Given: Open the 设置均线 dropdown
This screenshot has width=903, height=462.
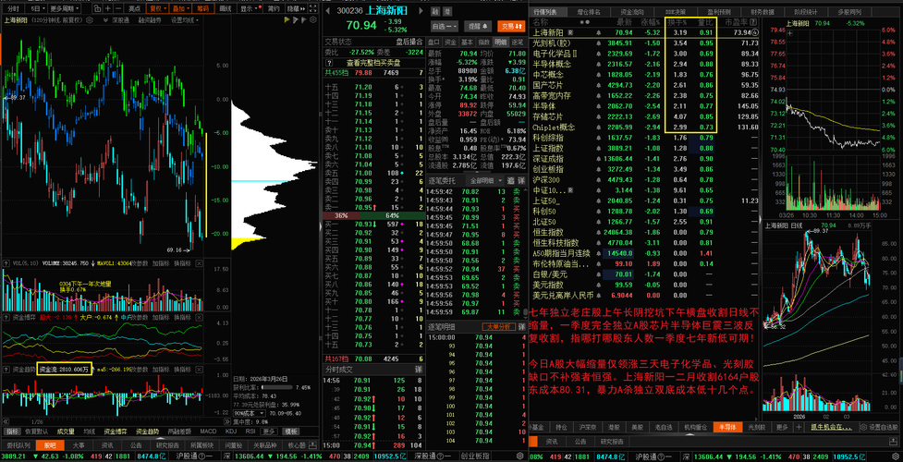Looking at the screenshot, I should 184,20.
